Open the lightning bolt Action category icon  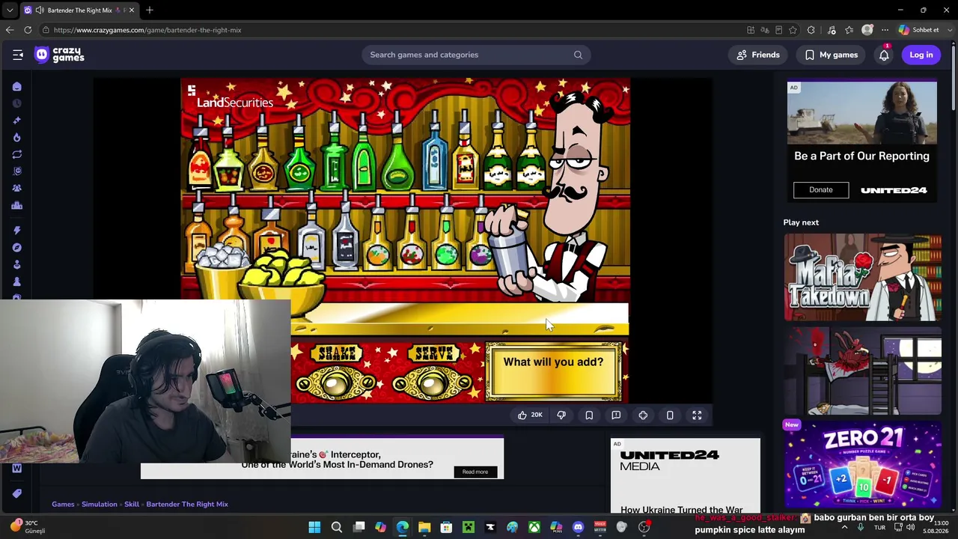(x=16, y=231)
